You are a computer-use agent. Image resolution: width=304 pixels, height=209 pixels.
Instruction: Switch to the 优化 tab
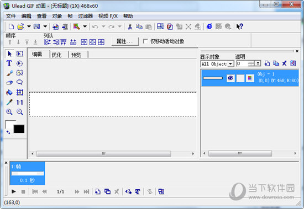pos(56,55)
